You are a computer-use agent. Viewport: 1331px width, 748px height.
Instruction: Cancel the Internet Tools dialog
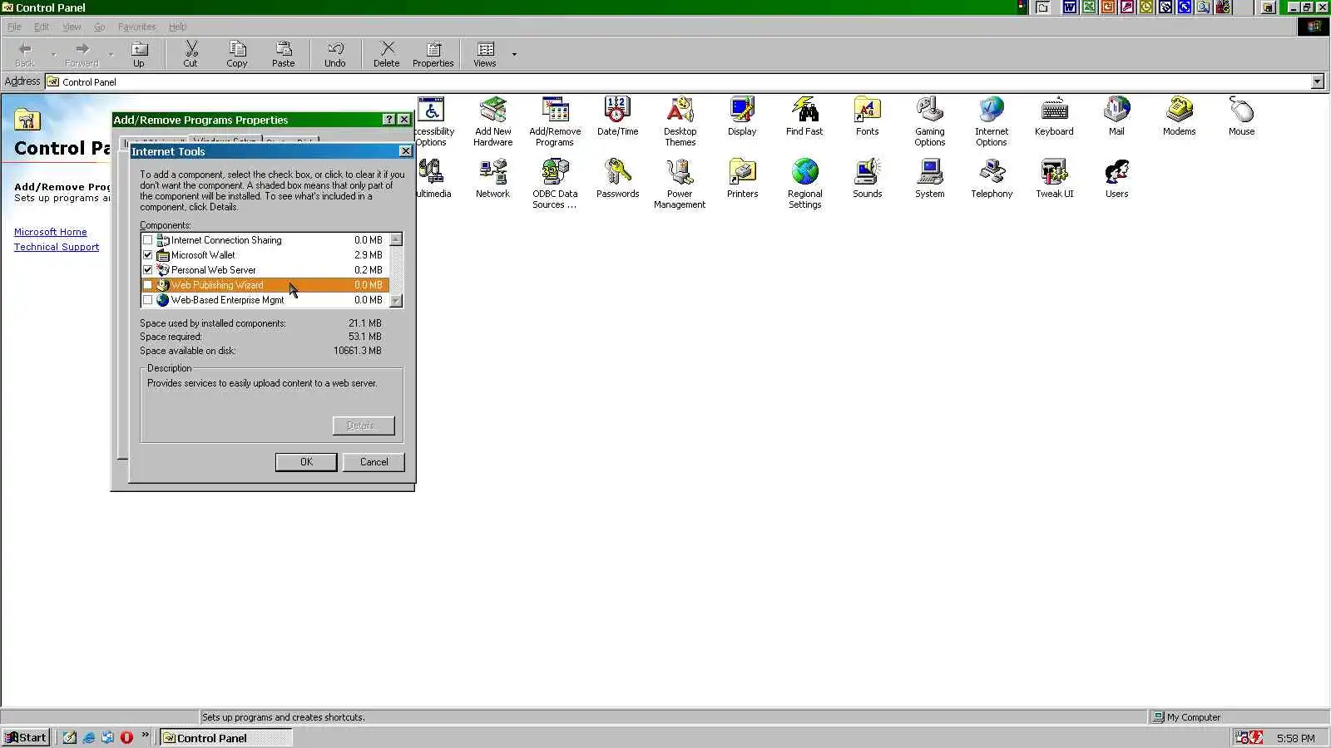coord(374,462)
